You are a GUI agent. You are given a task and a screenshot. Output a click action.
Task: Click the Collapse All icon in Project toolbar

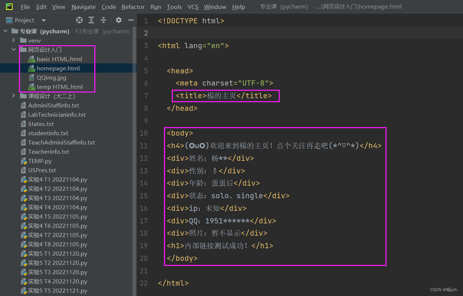click(103, 20)
